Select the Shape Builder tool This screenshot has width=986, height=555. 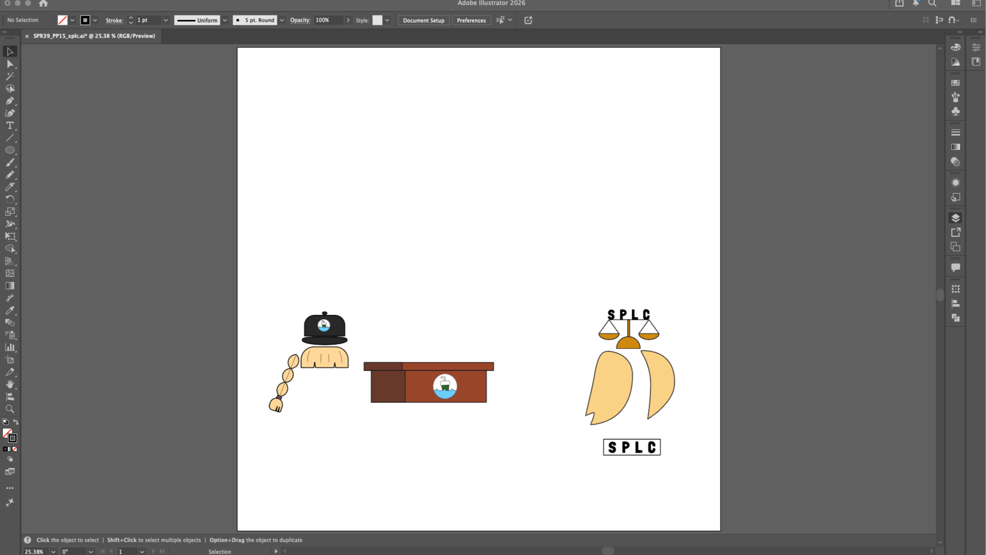pos(10,249)
